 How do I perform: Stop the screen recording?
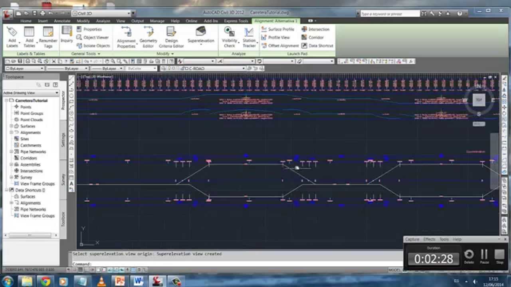[499, 256]
